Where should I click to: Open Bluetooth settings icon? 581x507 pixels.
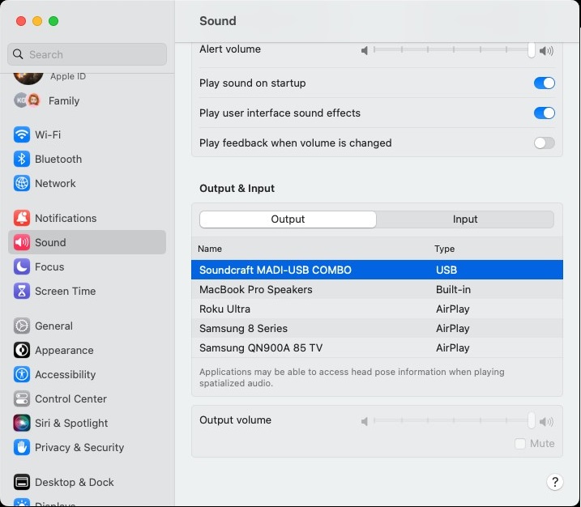[x=22, y=159]
